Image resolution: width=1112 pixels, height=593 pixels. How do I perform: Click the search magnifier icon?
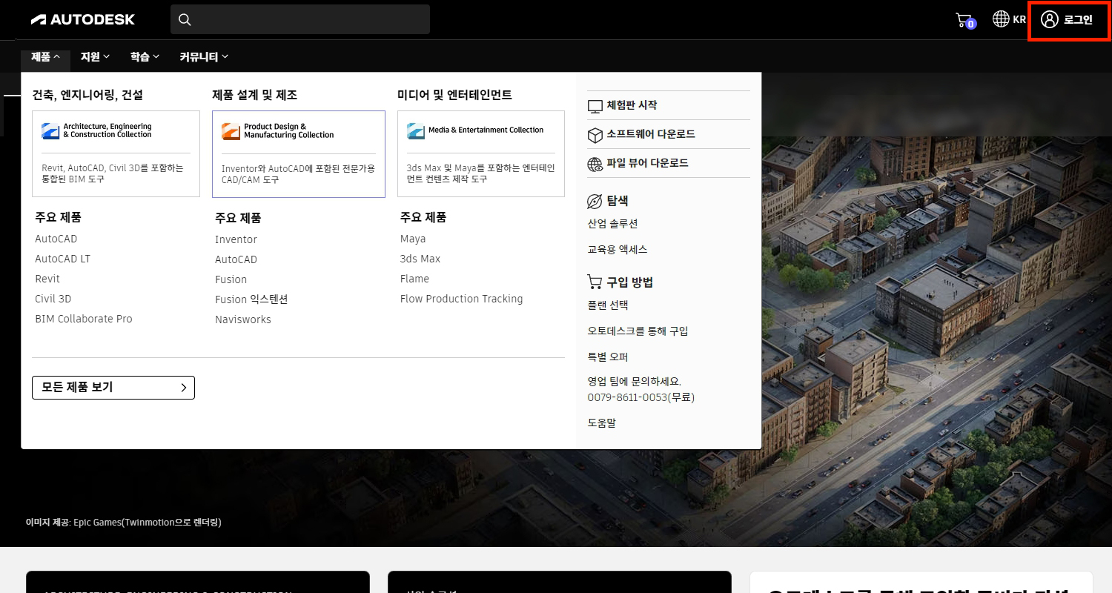(x=185, y=19)
